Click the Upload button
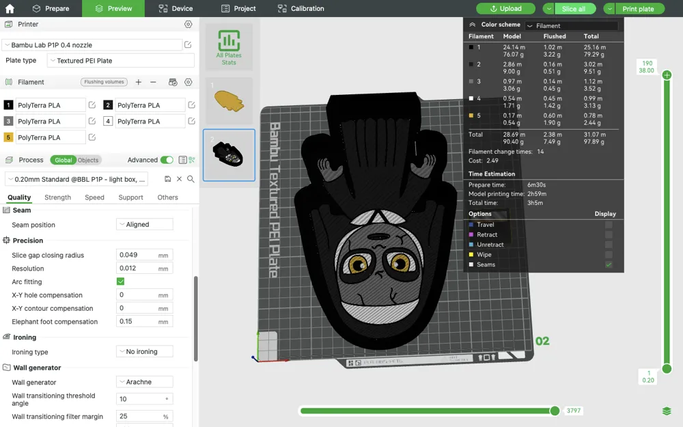Image resolution: width=683 pixels, height=427 pixels. coord(505,9)
